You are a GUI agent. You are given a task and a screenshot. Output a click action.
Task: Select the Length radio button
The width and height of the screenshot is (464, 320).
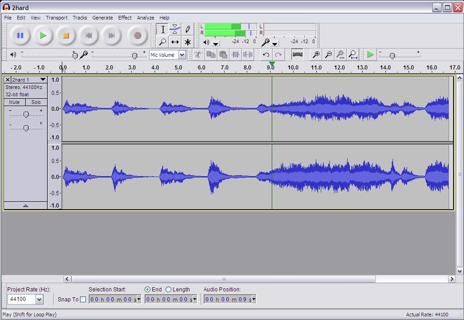point(169,290)
